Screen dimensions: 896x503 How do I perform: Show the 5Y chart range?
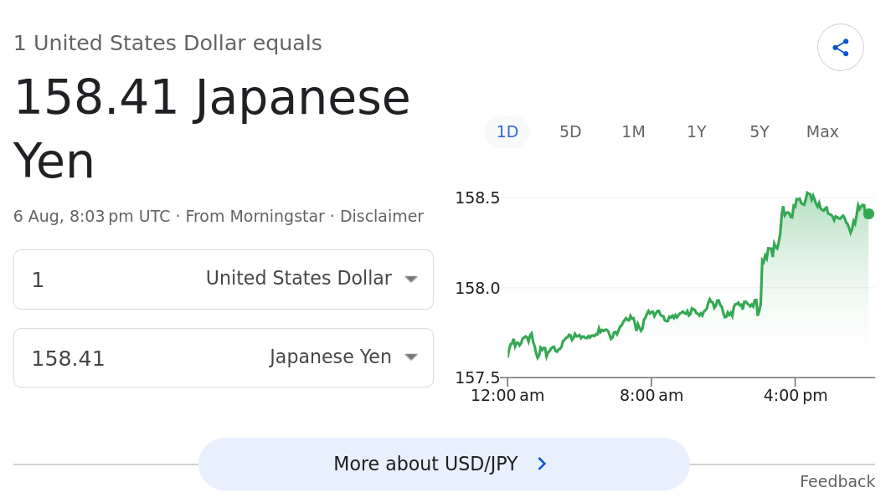tap(760, 132)
